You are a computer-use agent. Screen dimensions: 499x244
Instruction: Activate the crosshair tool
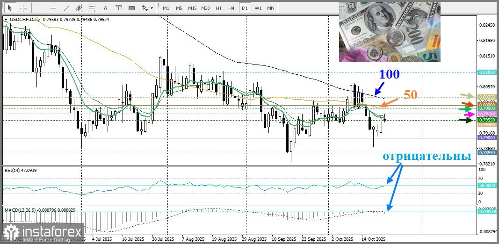pos(23,8)
